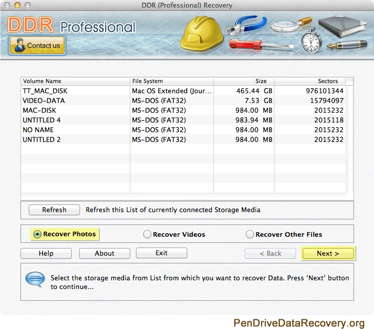Screen dimensions: 374x329
Task: Sort by Sectors column header
Action: click(310, 81)
